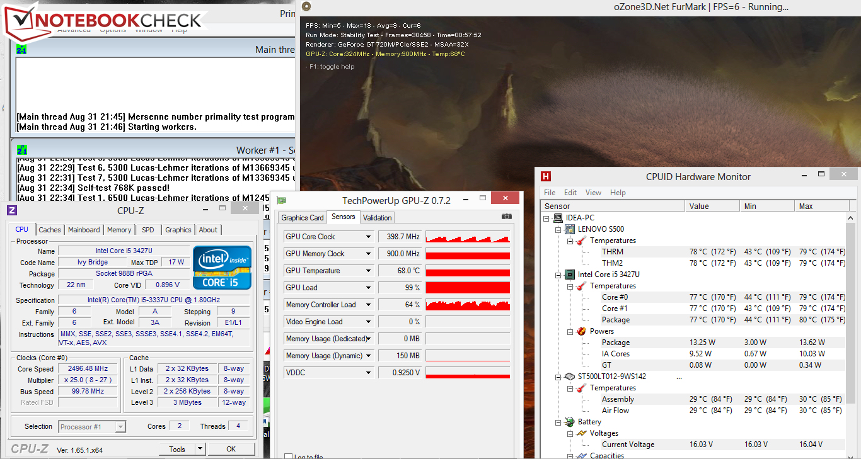The image size is (861, 459).
Task: Click the ST500LT012 hard drive icon
Action: [571, 377]
